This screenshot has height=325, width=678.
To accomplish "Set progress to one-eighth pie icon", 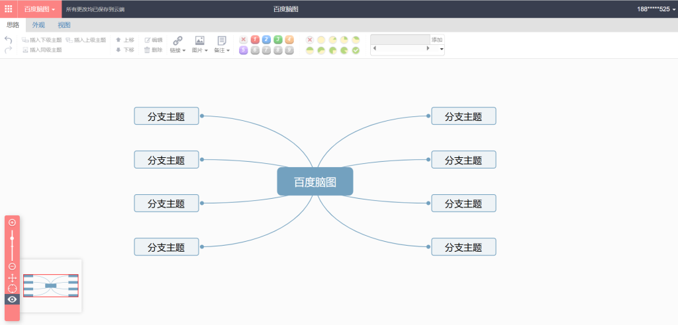I will click(332, 40).
